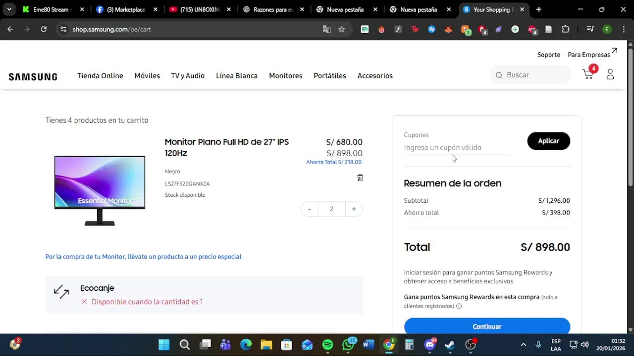This screenshot has width=634, height=356.
Task: Go back to previous page
Action: click(x=10, y=29)
